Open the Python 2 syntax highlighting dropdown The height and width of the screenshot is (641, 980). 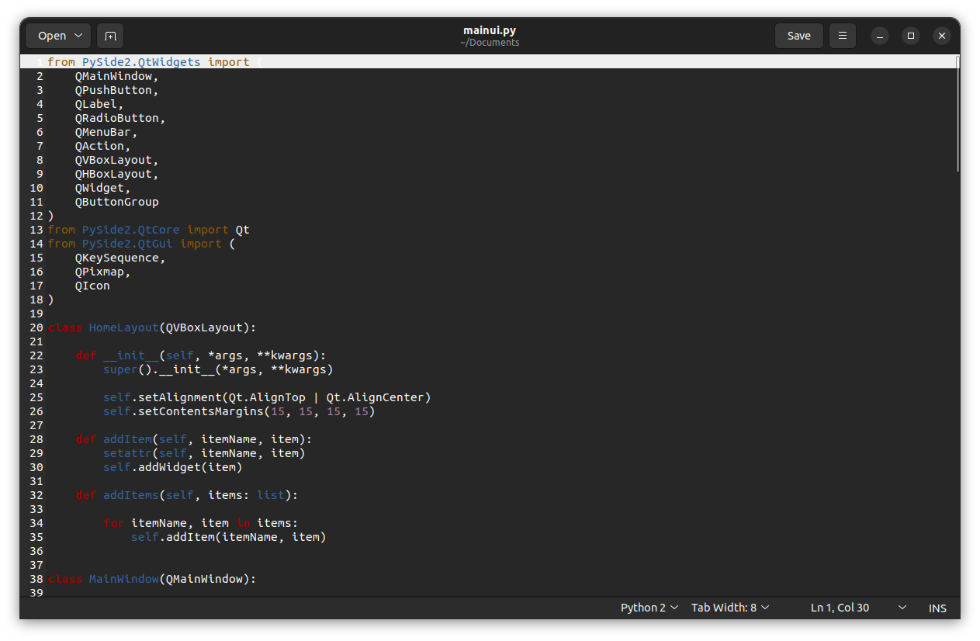[x=649, y=608]
